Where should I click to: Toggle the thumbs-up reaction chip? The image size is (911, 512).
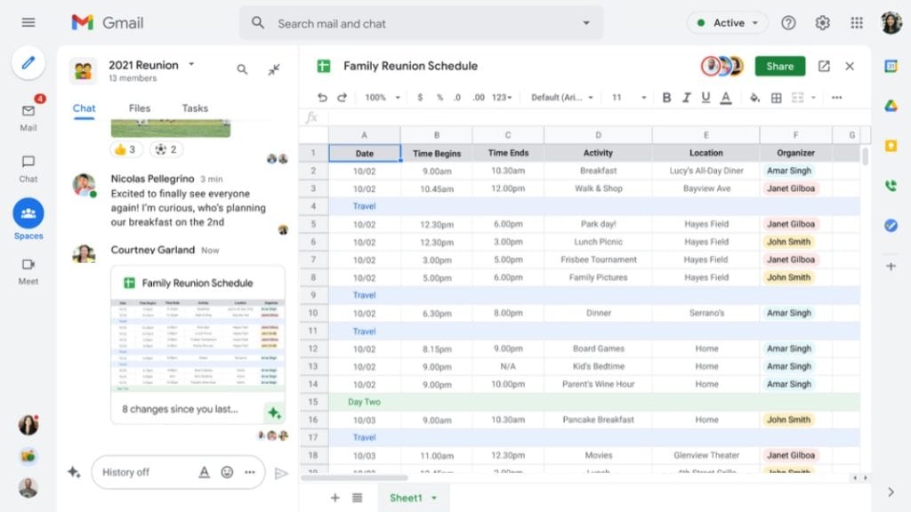[x=125, y=149]
